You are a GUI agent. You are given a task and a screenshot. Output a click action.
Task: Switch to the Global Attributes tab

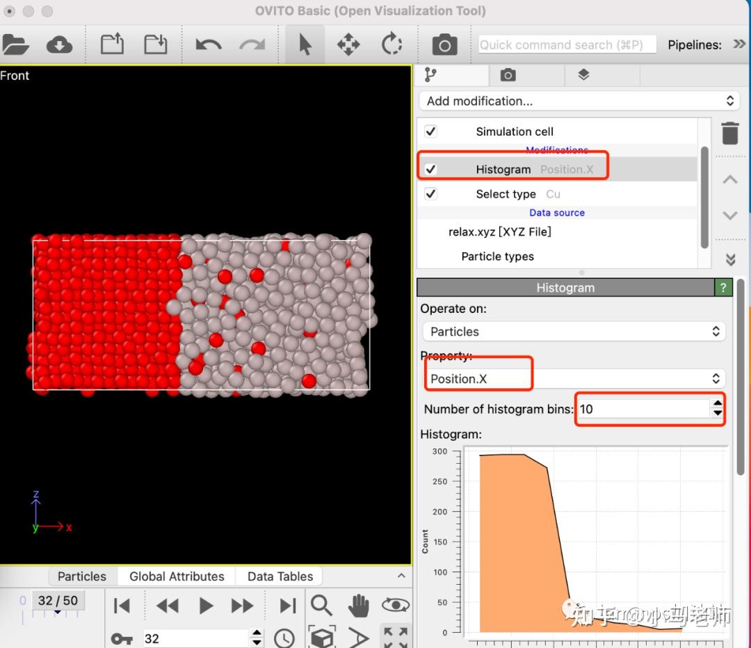177,576
